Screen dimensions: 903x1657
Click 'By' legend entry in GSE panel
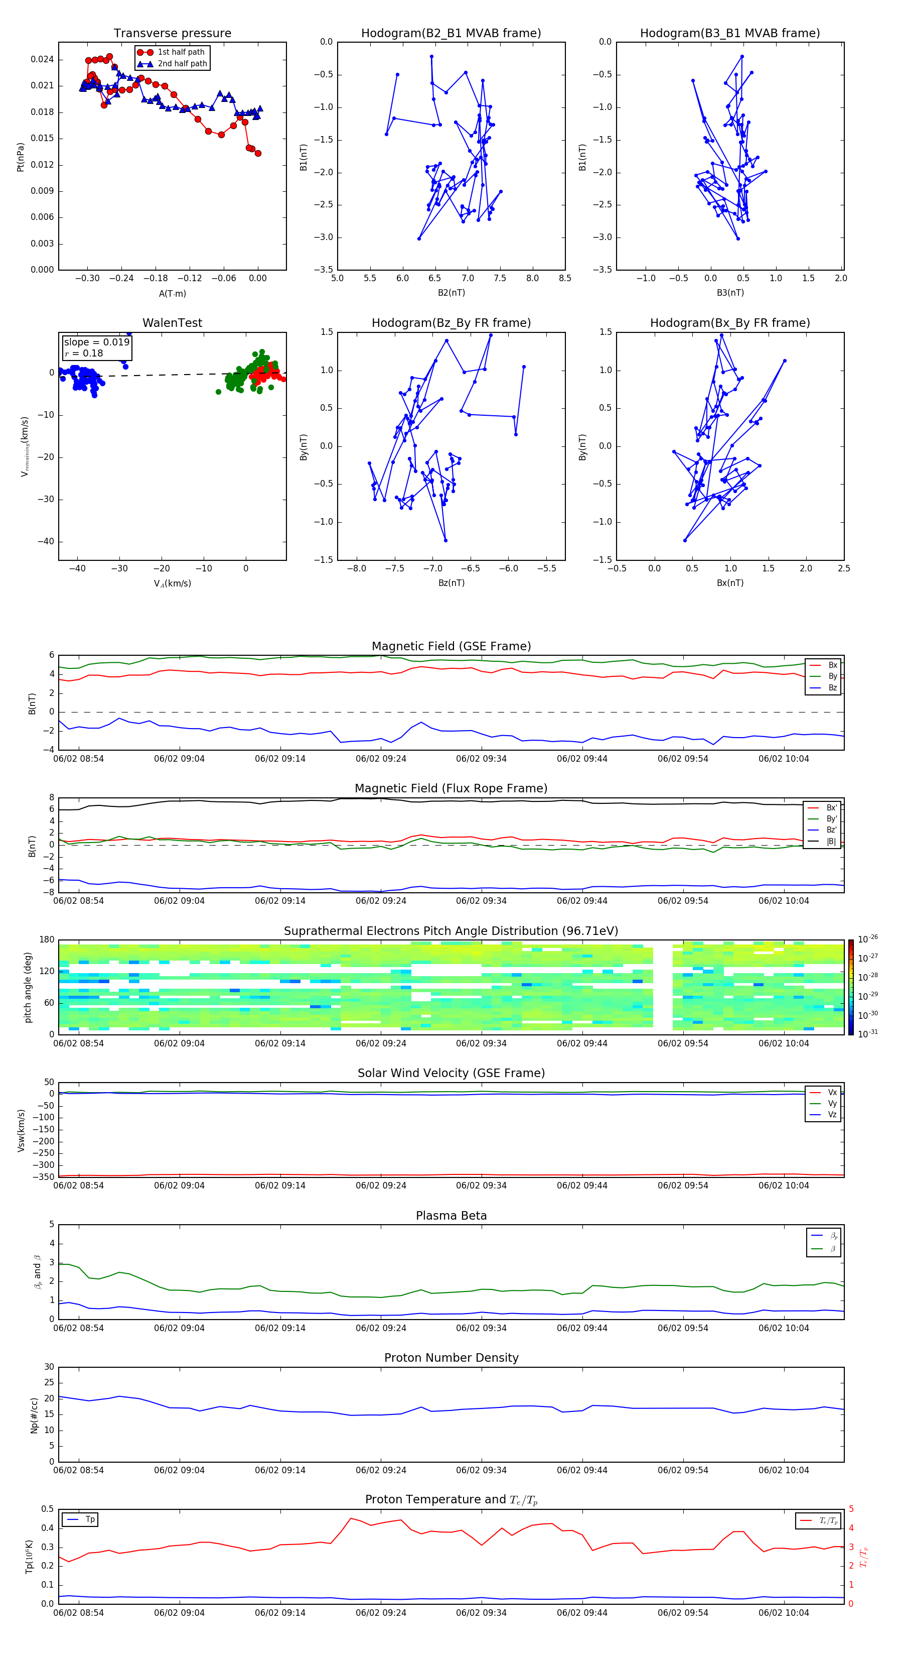[824, 677]
